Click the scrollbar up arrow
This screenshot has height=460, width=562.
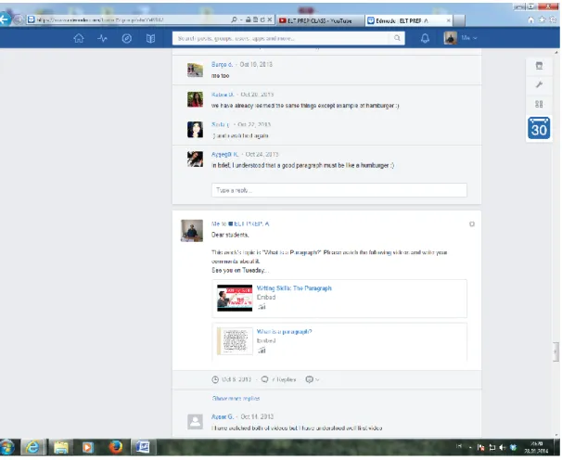coord(556,52)
